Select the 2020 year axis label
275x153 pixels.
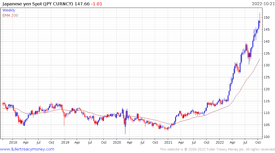pyautogui.click(x=117, y=143)
